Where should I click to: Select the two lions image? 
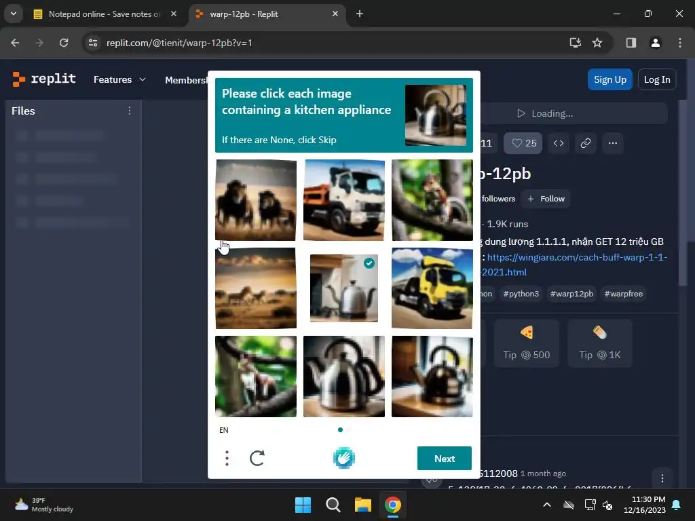pyautogui.click(x=256, y=200)
